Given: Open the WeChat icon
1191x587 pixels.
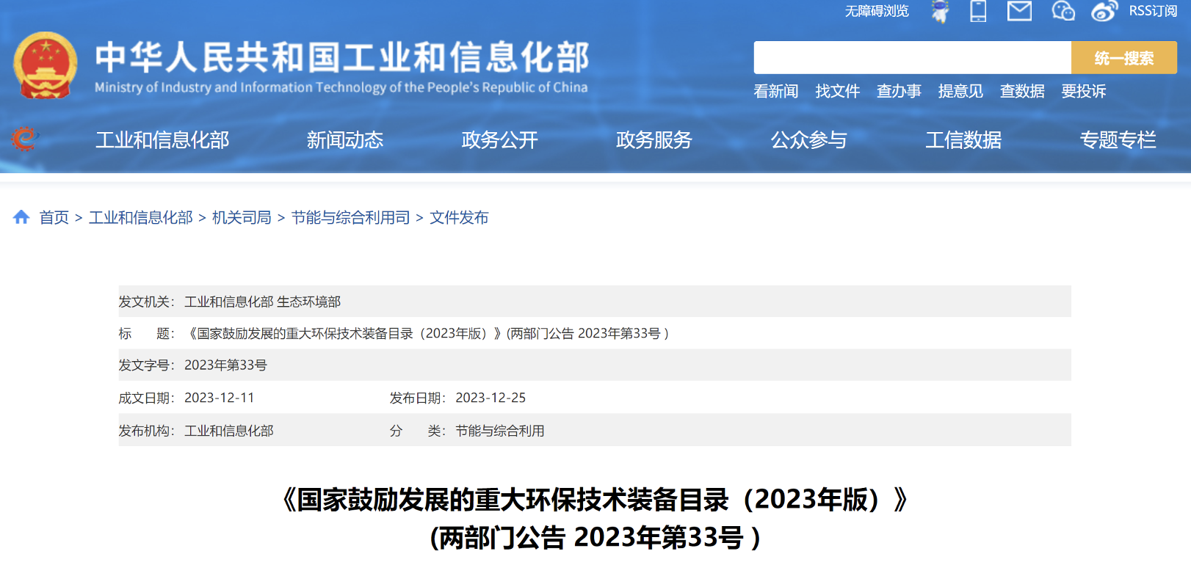Looking at the screenshot, I should tap(1063, 11).
